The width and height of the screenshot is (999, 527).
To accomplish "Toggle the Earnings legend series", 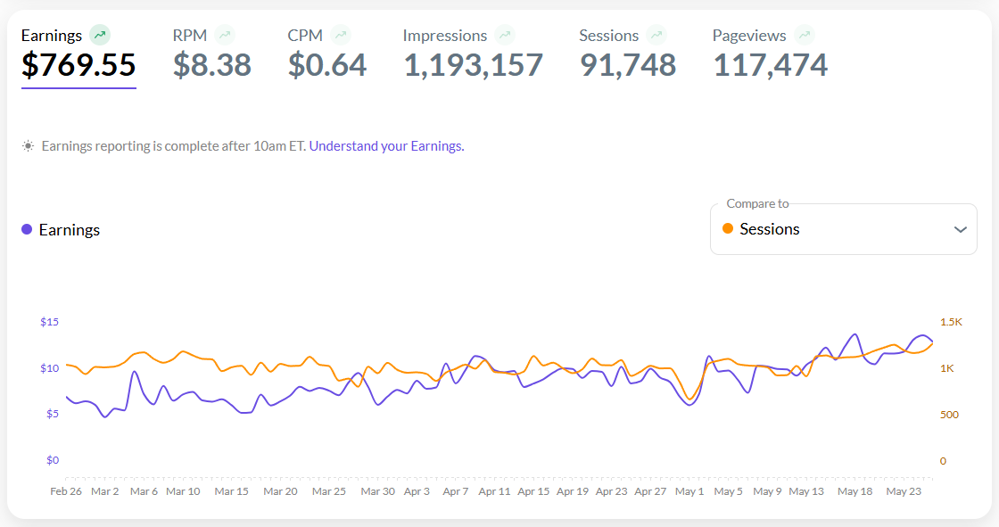I will [x=61, y=230].
